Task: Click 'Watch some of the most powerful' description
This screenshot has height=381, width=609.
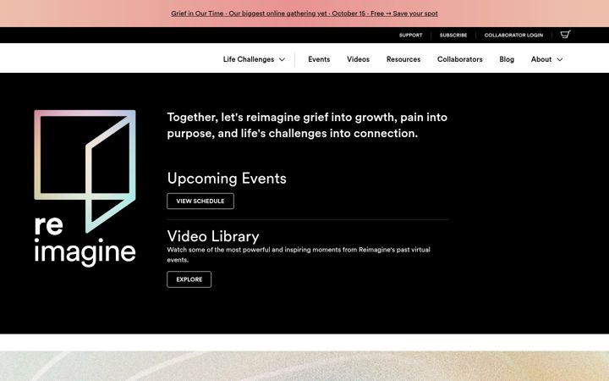Action: tap(299, 255)
